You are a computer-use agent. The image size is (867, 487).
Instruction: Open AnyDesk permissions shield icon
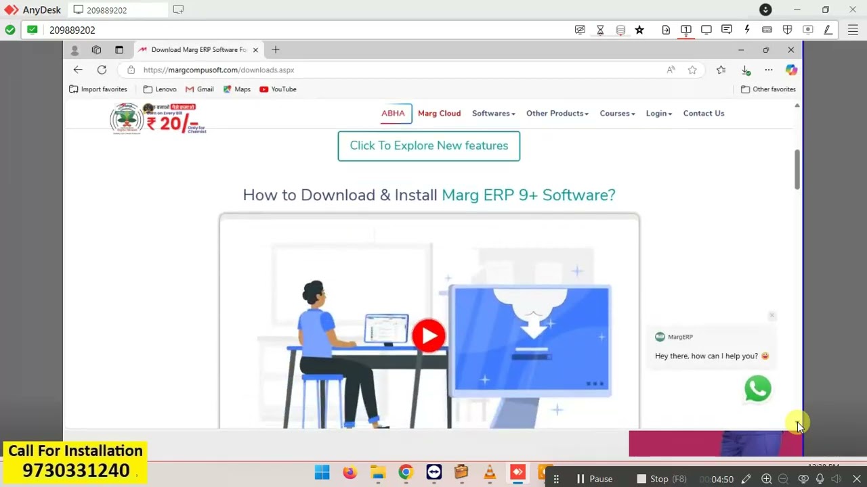click(787, 30)
